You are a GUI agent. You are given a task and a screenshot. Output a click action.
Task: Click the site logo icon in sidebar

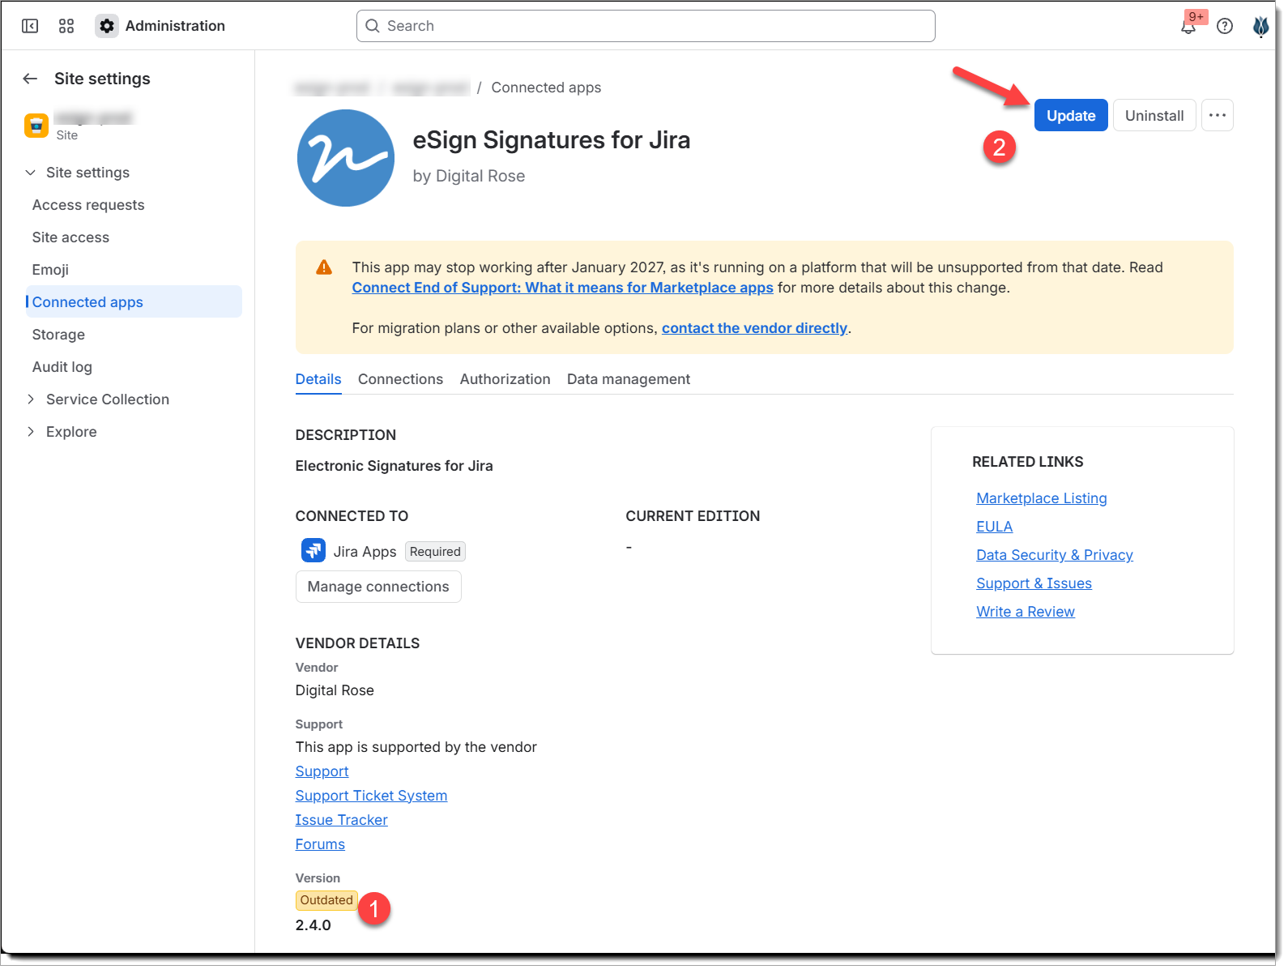click(x=36, y=126)
